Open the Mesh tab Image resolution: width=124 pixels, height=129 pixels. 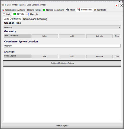click(x=71, y=10)
